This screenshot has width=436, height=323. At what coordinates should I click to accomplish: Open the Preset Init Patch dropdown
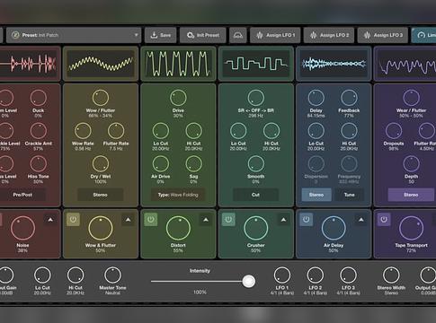[74, 35]
